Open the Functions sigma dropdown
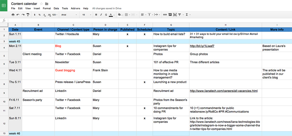 tap(188, 15)
